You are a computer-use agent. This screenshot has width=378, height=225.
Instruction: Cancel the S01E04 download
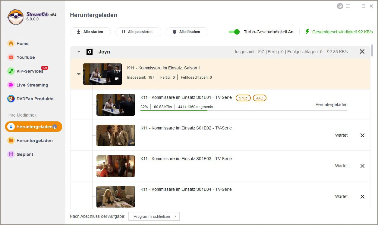click(362, 197)
